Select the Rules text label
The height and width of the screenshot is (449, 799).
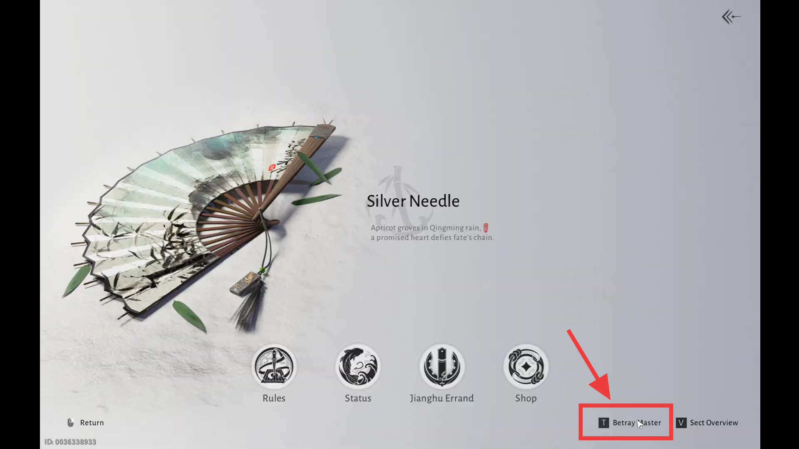click(274, 398)
